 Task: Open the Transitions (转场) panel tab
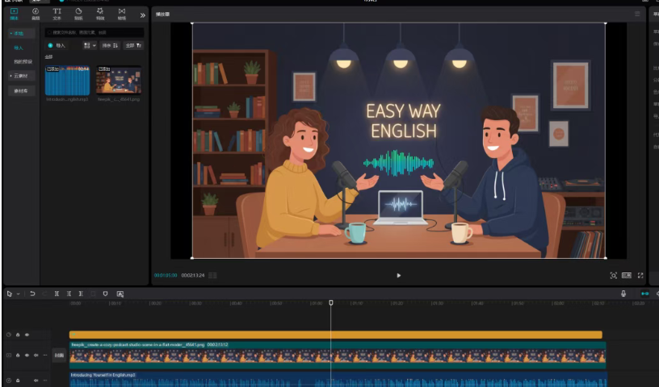pyautogui.click(x=122, y=14)
